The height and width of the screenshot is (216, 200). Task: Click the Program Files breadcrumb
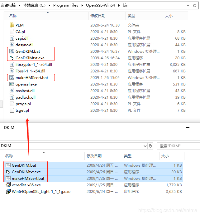[x=66, y=5]
